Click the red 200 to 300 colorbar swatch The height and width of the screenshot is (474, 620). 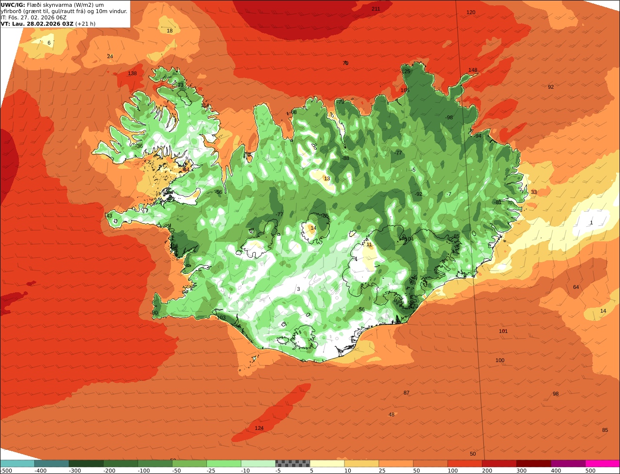499,463
